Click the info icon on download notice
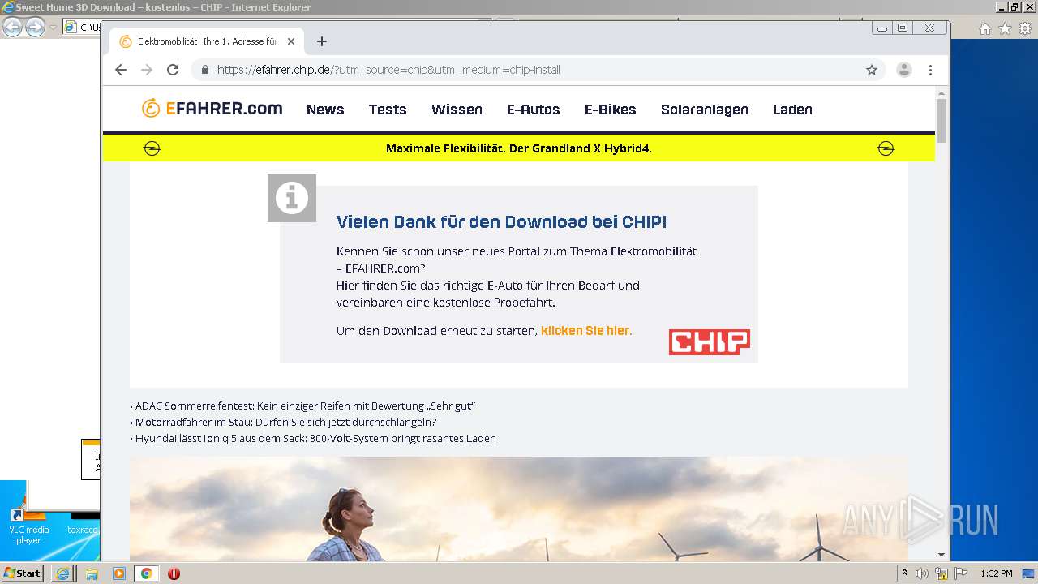This screenshot has width=1038, height=584. tap(292, 197)
